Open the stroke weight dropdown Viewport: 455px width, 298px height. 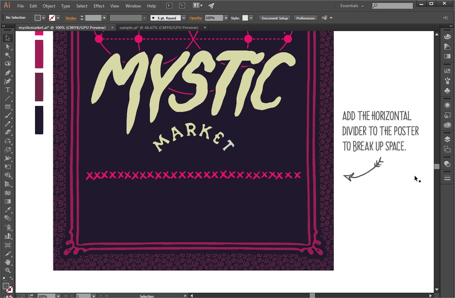(x=104, y=18)
